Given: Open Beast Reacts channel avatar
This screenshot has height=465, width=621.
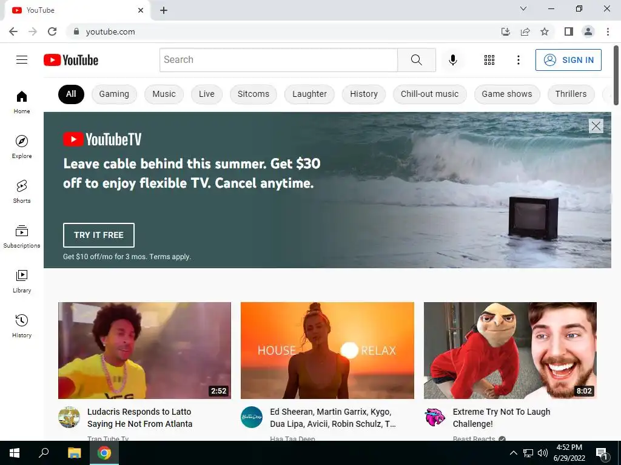Looking at the screenshot, I should [435, 417].
